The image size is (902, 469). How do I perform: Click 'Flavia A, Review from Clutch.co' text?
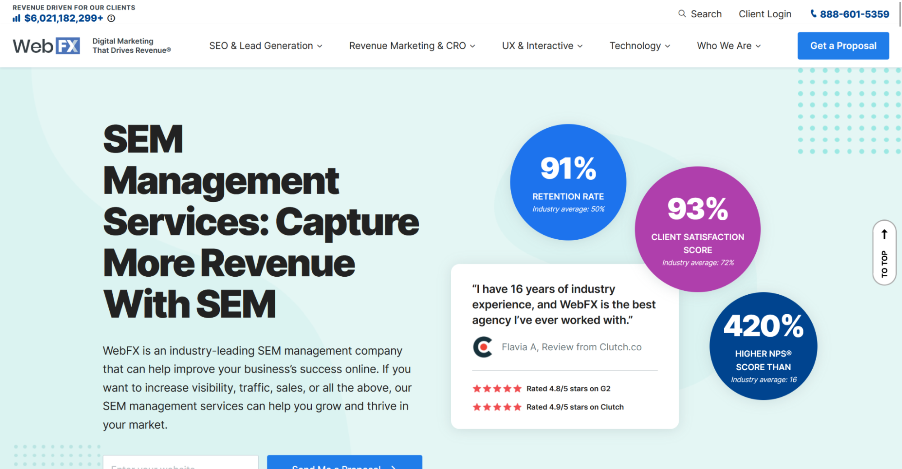[x=571, y=347]
